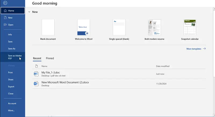Click arrow circle on Welcome to Word thumbnail
Image resolution: width=215 pixels, height=117 pixels.
(x=87, y=33)
